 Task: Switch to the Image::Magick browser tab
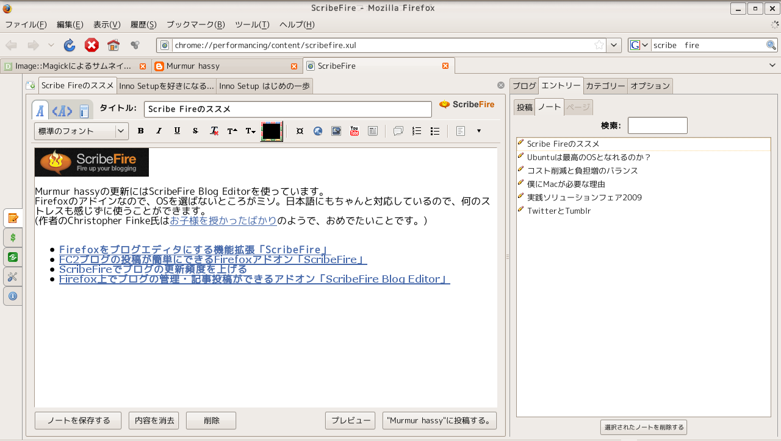point(75,66)
